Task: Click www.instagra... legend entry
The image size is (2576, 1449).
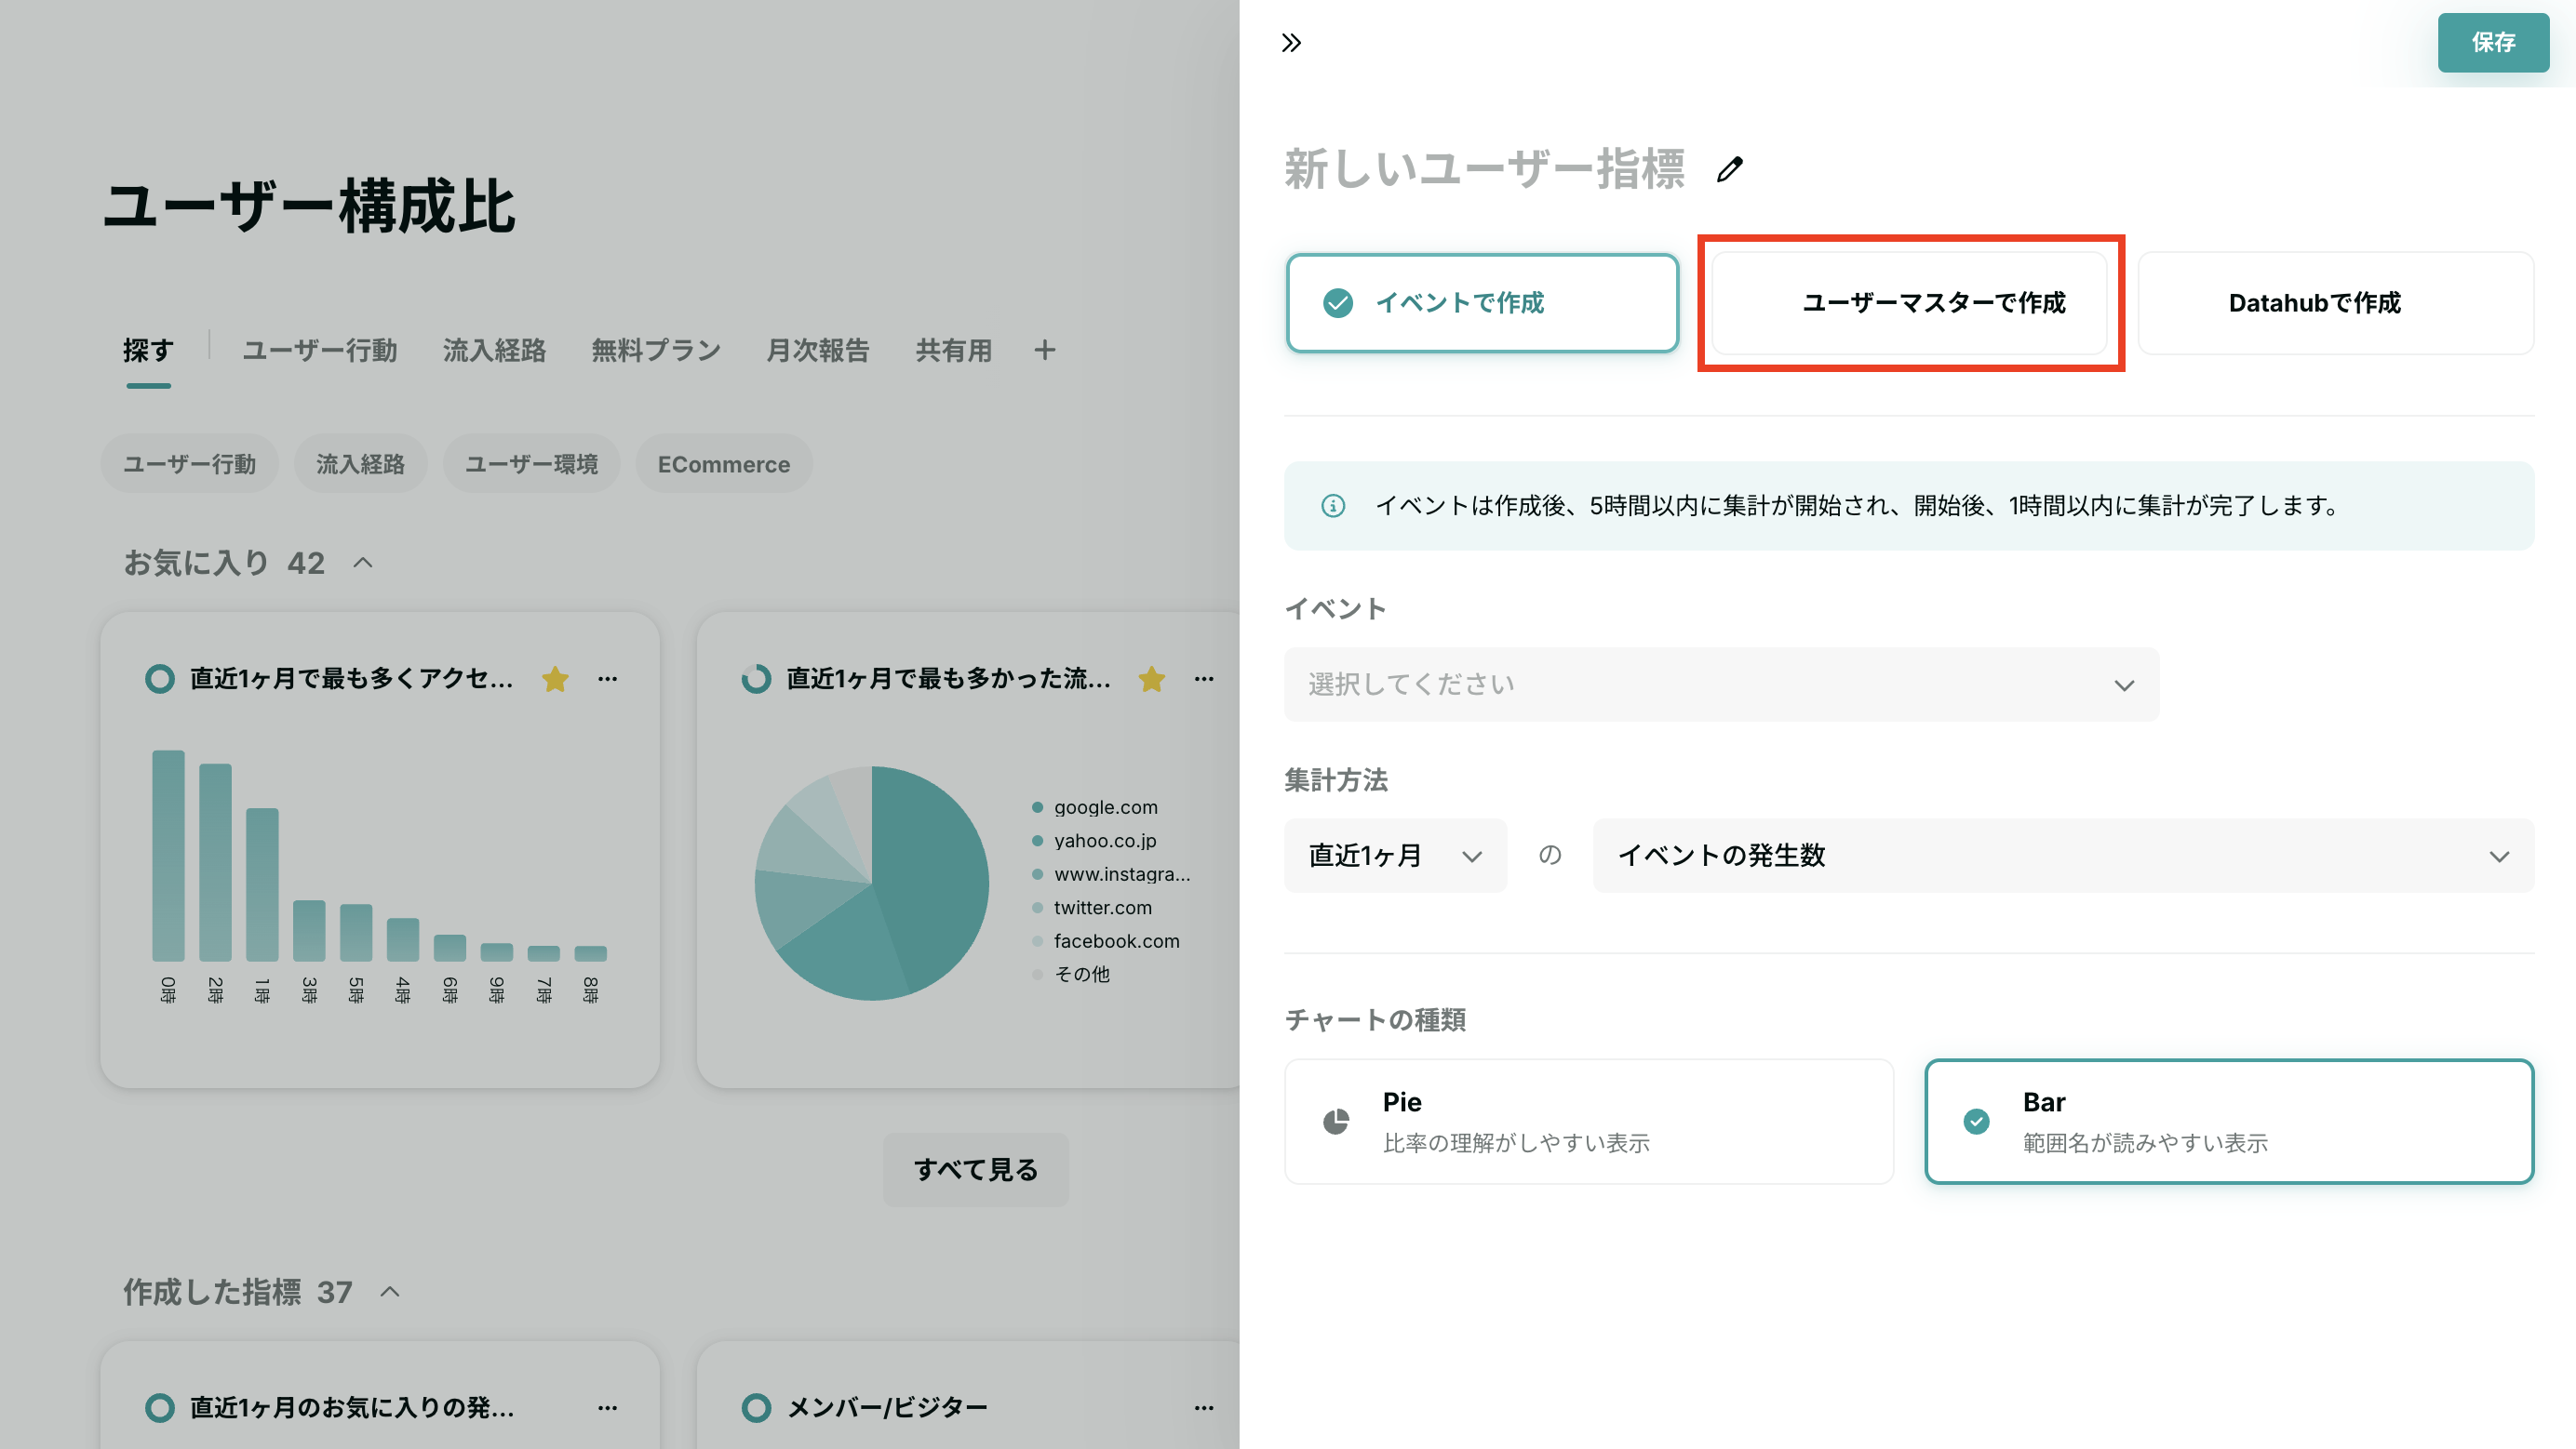Action: [1111, 874]
